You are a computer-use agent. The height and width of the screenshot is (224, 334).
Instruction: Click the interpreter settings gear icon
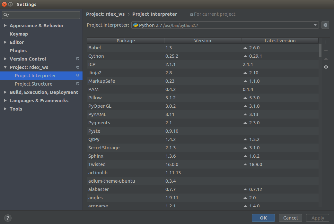[x=325, y=25]
